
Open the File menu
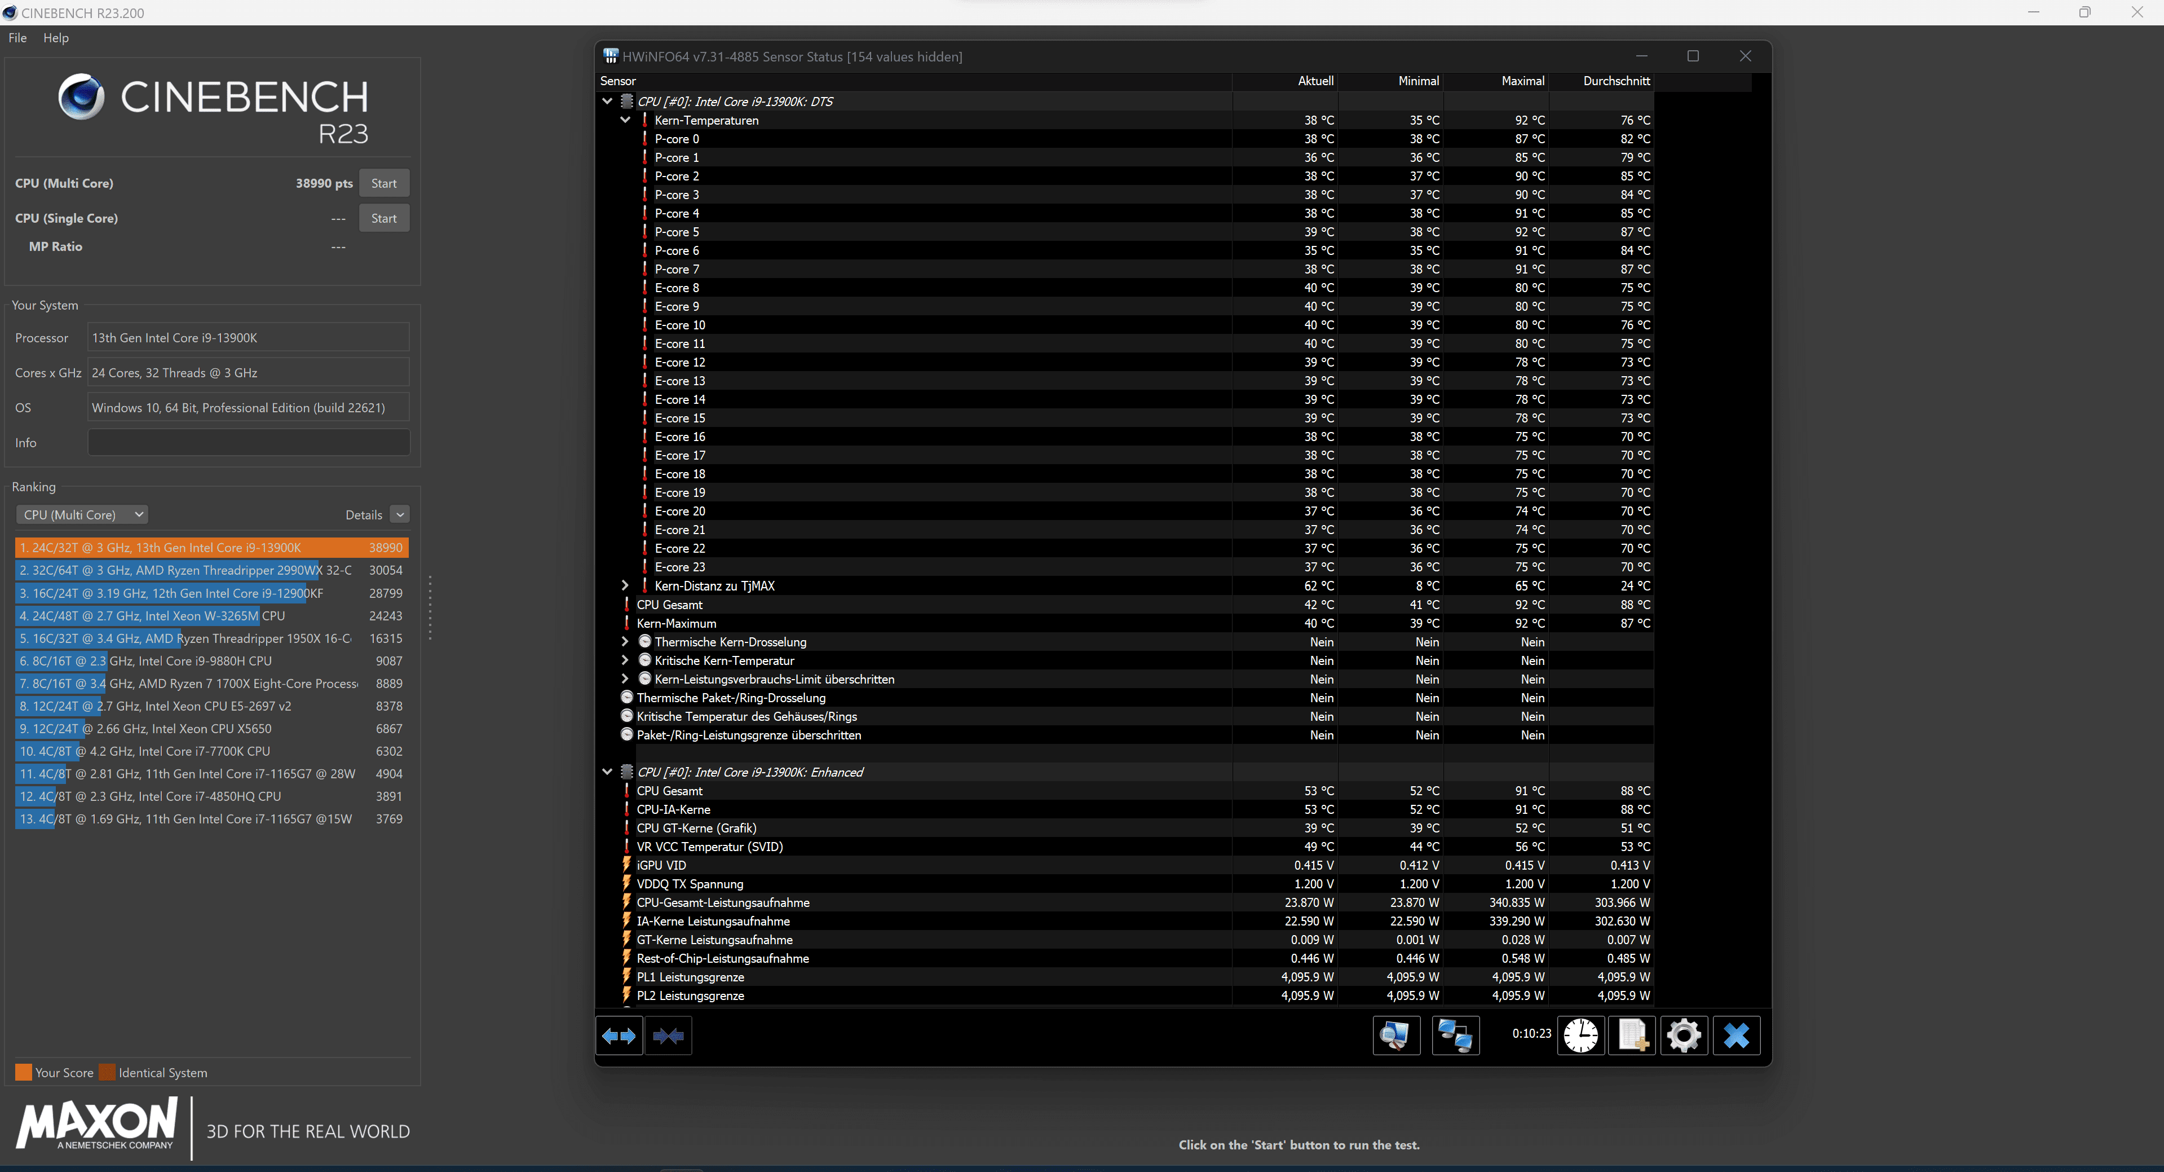click(x=17, y=38)
